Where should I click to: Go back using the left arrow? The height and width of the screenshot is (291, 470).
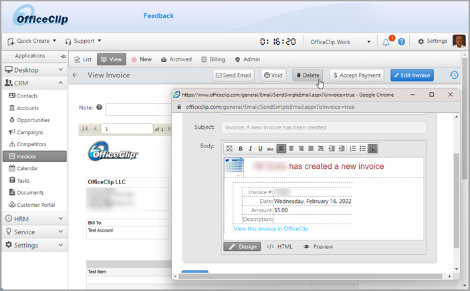75,75
